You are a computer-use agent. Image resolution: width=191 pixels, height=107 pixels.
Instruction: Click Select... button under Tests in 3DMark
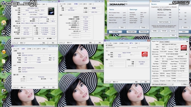pos(122,27)
